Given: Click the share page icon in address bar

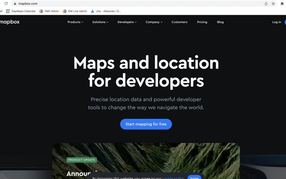Looking at the screenshot, I should click(x=266, y=4).
